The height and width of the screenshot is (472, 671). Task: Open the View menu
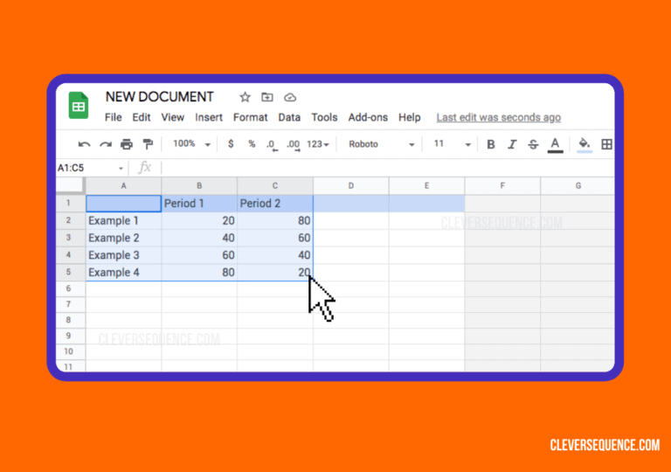coord(172,117)
